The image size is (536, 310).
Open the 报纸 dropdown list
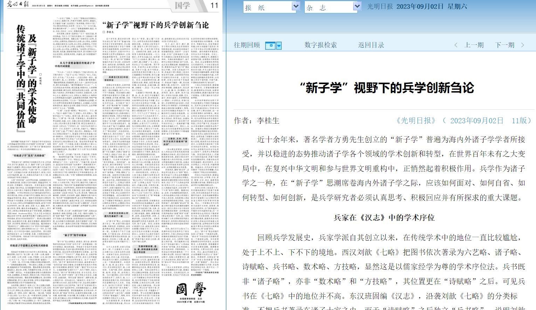272,7
